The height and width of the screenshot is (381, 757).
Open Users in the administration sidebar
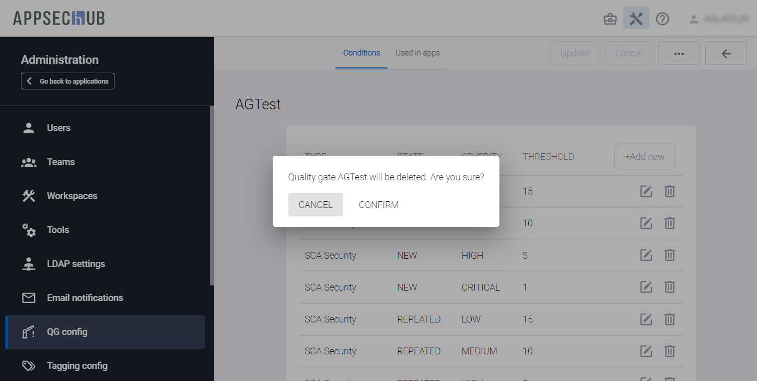point(59,128)
